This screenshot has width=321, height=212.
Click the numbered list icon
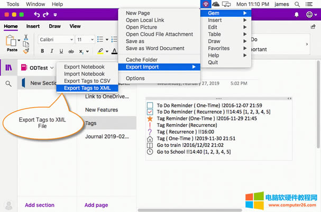click(114, 39)
